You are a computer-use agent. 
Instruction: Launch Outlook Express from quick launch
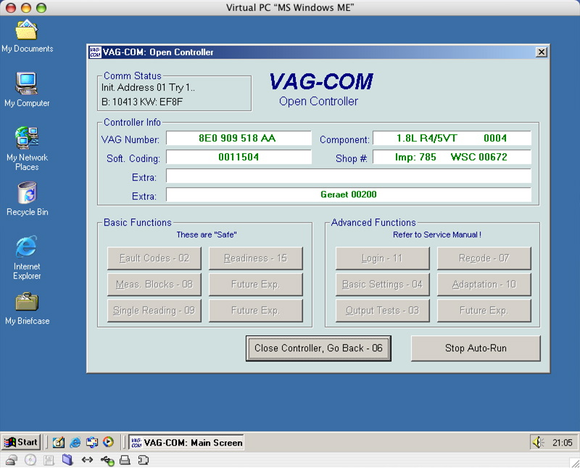[92, 442]
